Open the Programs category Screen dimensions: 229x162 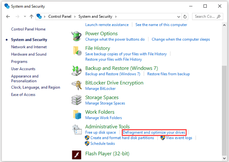19,62
